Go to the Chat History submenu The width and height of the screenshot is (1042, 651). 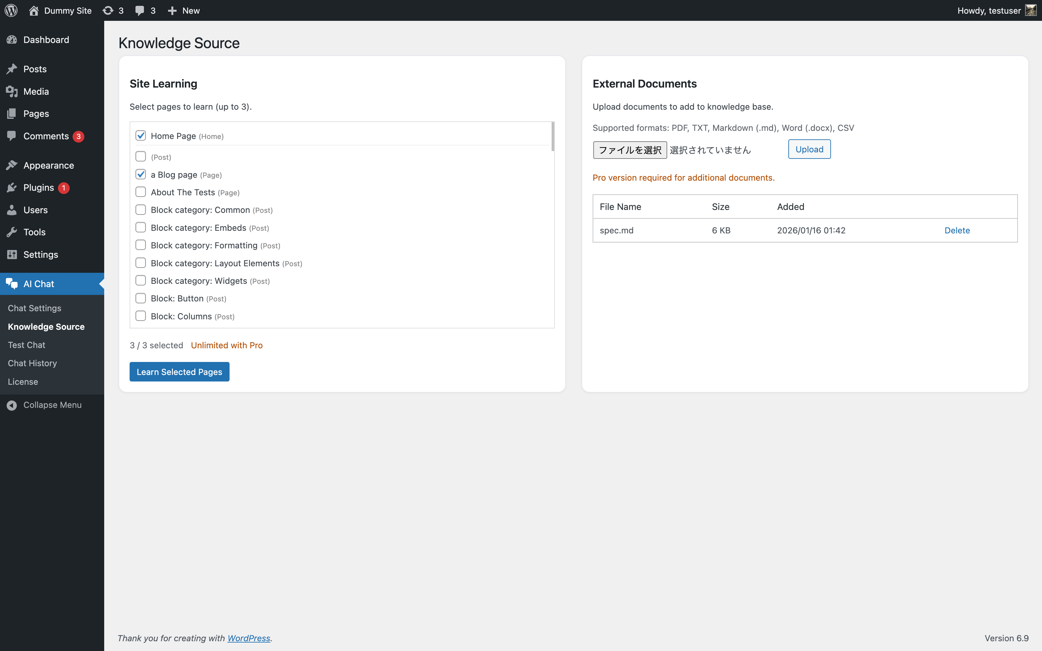tap(32, 363)
